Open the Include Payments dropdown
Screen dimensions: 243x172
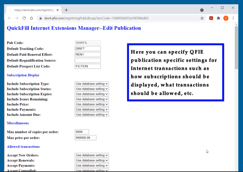click(x=91, y=109)
